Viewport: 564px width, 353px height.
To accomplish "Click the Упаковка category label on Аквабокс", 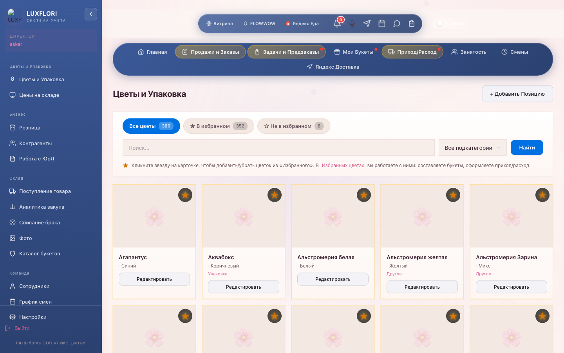I will pyautogui.click(x=218, y=274).
